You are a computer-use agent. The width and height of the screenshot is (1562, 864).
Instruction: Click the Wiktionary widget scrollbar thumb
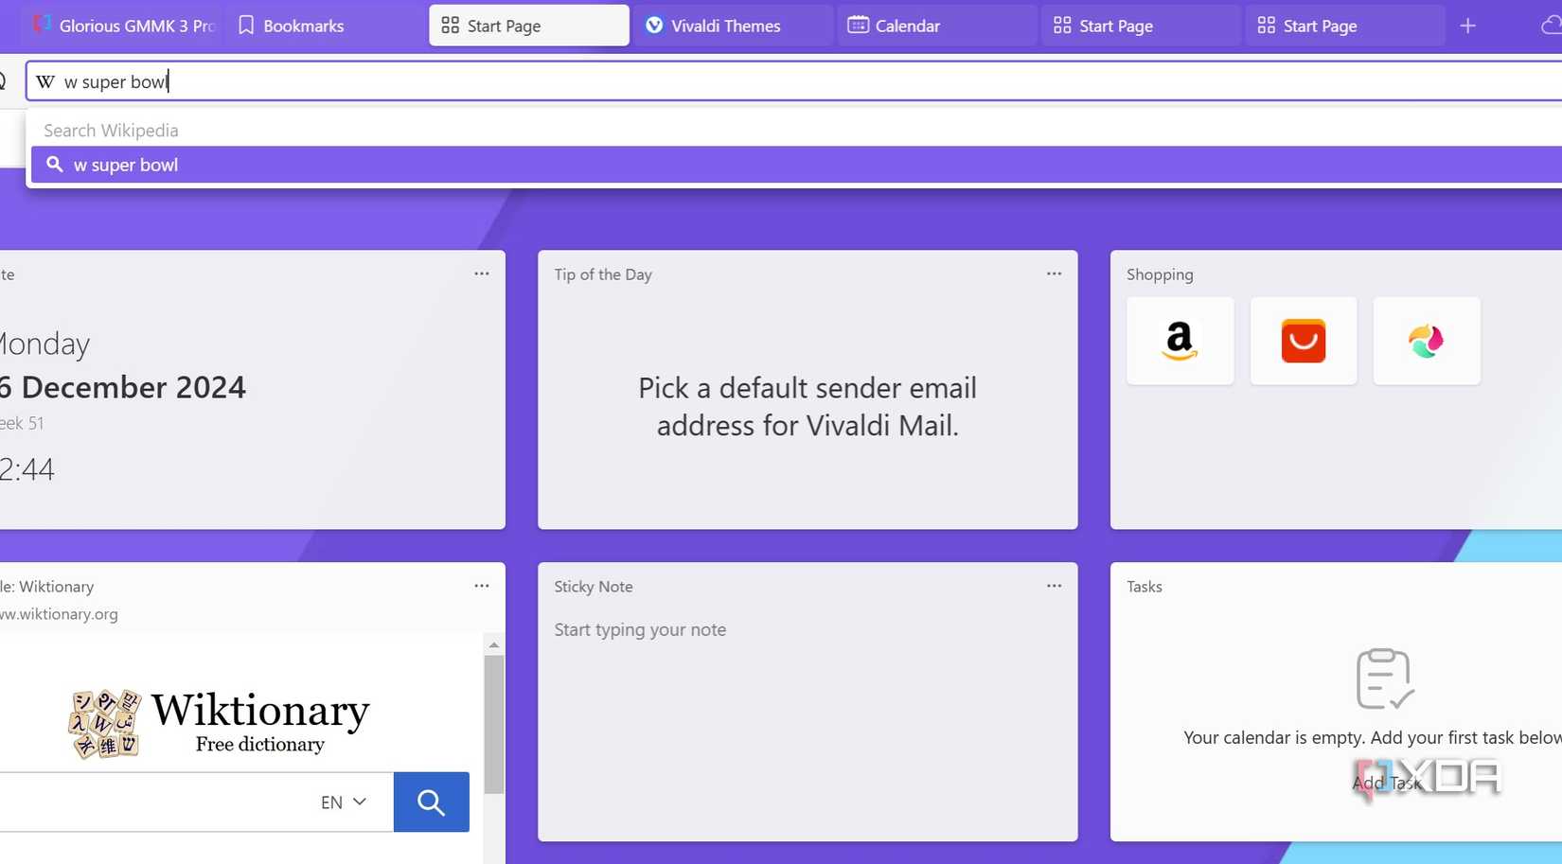493,724
